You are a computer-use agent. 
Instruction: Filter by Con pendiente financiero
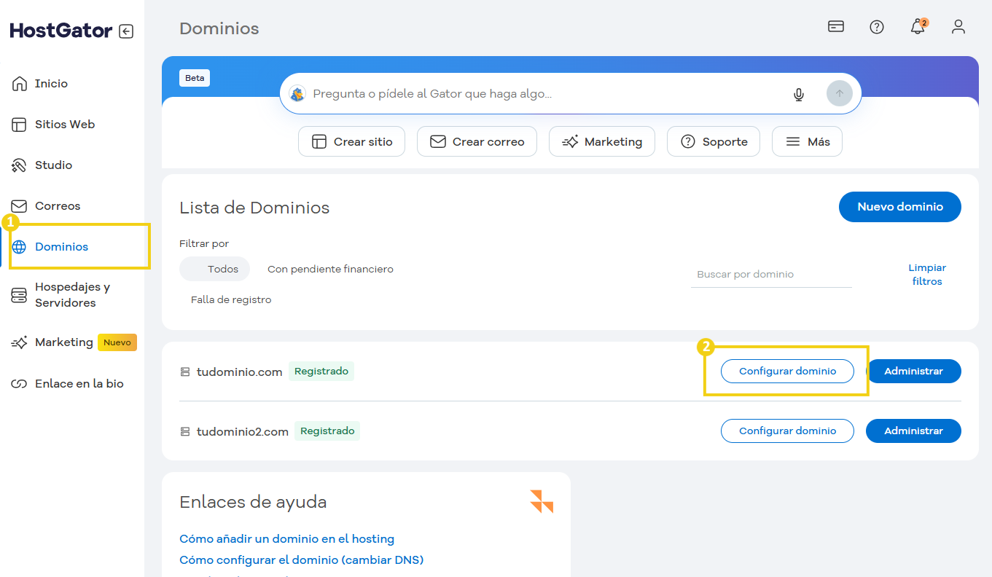pos(329,269)
